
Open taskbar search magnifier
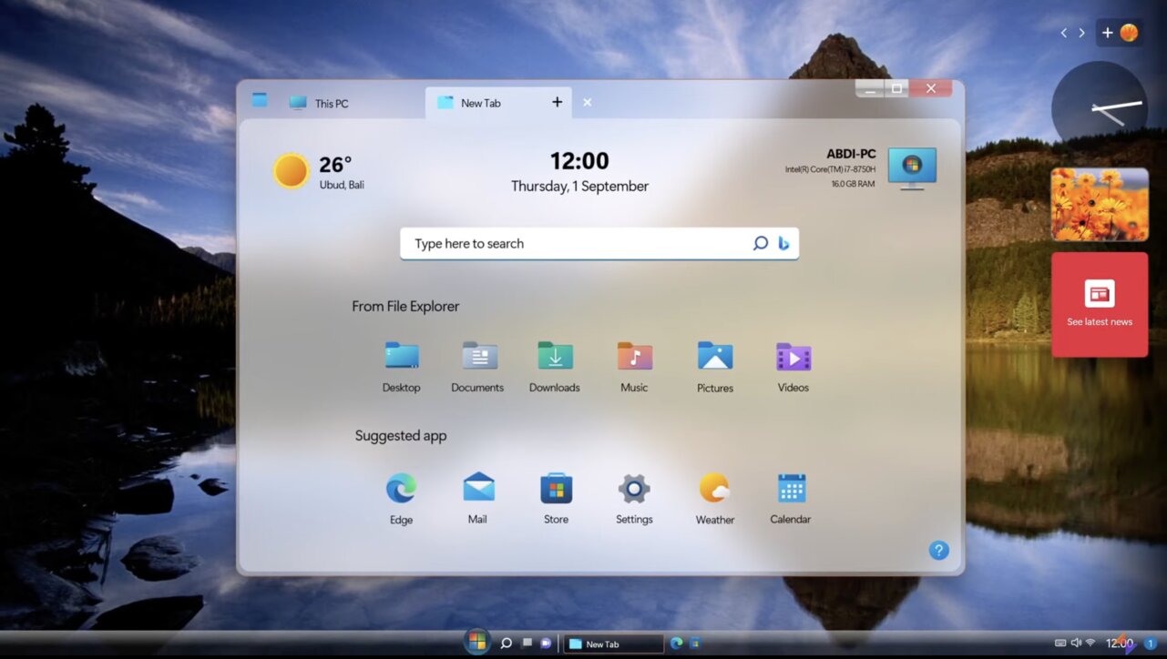click(x=506, y=644)
